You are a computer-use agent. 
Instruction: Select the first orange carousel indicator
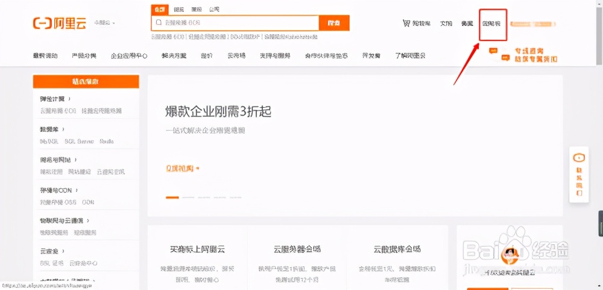(172, 197)
